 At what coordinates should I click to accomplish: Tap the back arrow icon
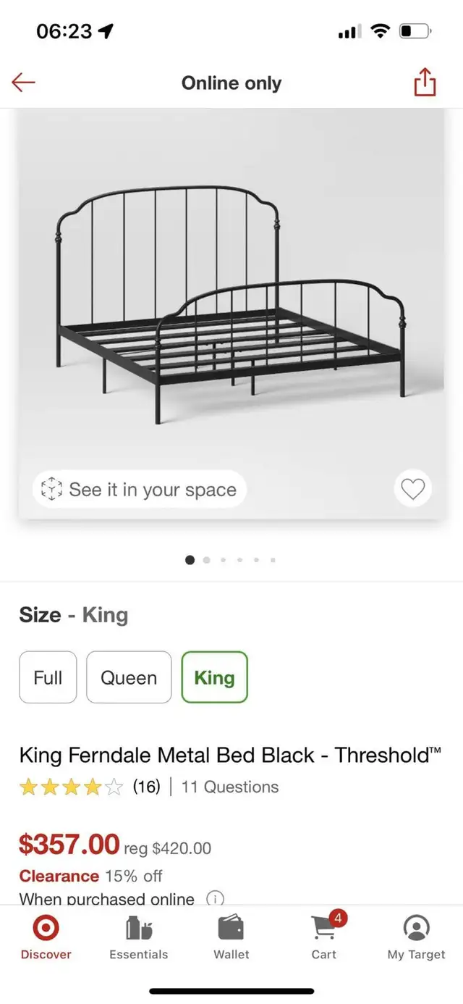click(x=23, y=83)
